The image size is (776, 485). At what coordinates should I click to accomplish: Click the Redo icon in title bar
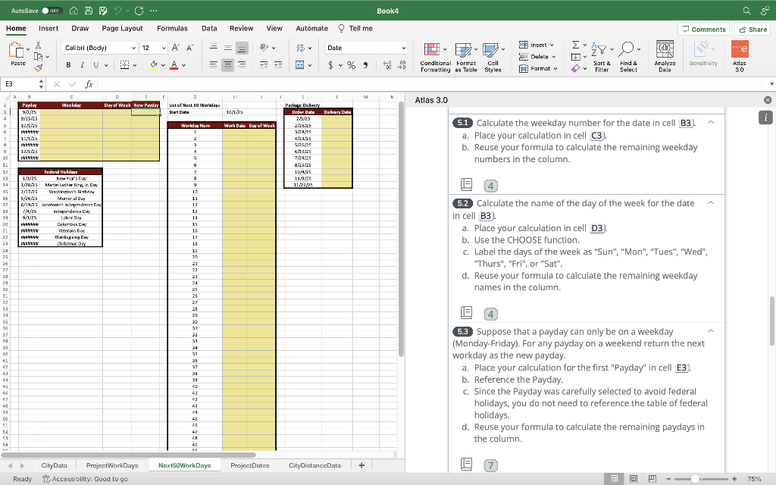(139, 11)
